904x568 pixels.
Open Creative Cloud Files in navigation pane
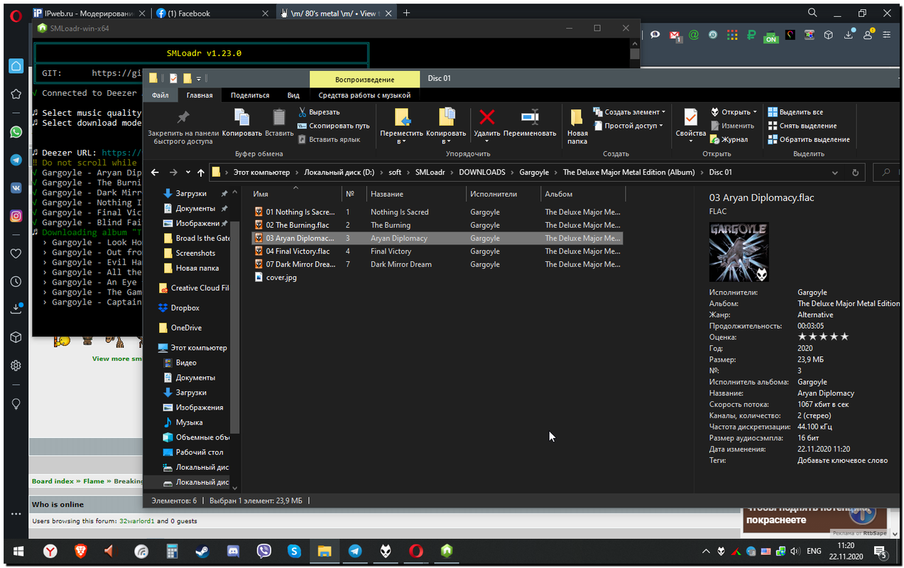coord(193,288)
